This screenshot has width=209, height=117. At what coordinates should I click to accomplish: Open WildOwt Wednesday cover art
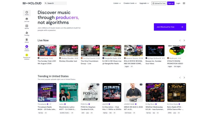(155, 93)
